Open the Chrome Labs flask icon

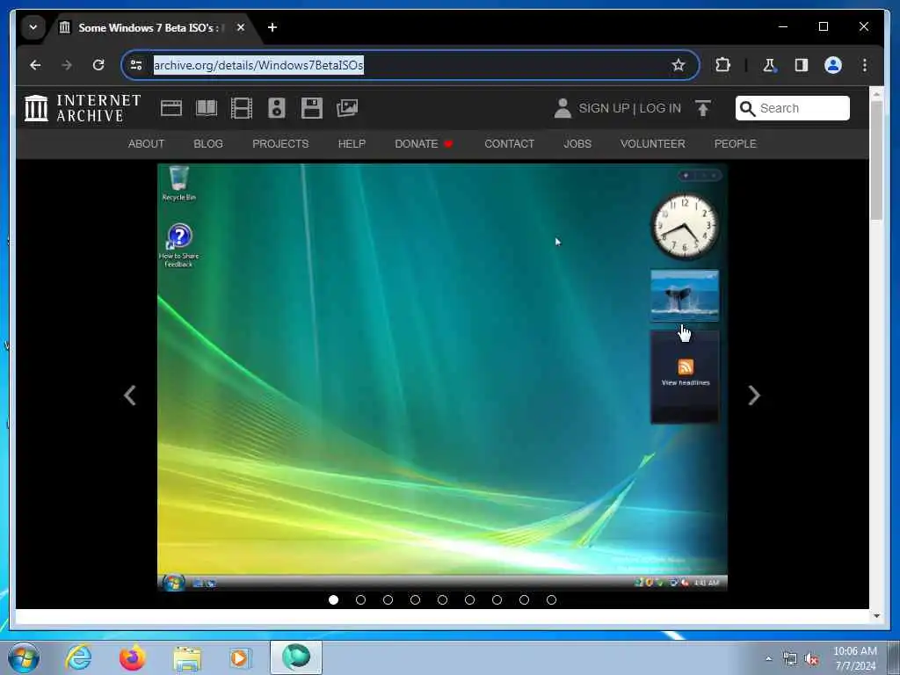770,65
